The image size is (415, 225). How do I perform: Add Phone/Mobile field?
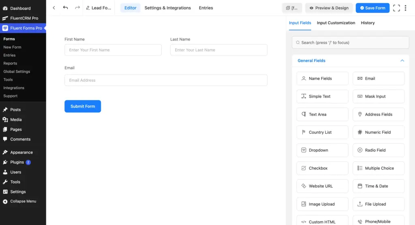coord(379,221)
